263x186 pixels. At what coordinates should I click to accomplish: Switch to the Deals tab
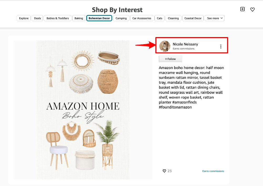click(37, 18)
